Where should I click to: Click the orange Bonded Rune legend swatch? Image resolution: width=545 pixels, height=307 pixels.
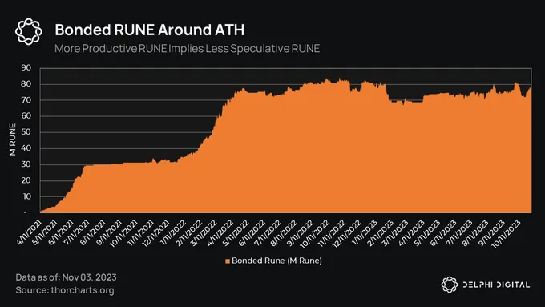pyautogui.click(x=228, y=261)
